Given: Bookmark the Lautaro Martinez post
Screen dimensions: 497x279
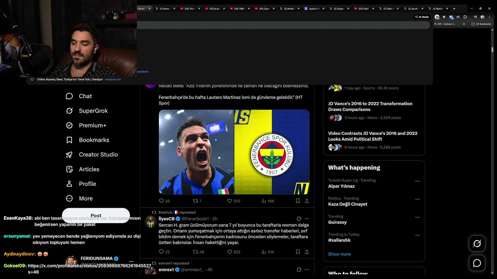Looking at the screenshot, I should [298, 201].
